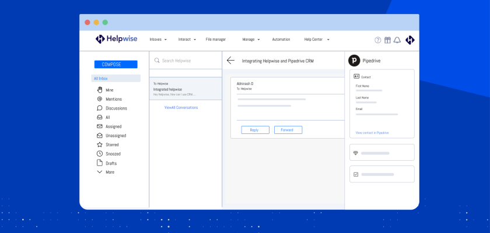Click the diamond deals card in Pipedrive

(382, 153)
